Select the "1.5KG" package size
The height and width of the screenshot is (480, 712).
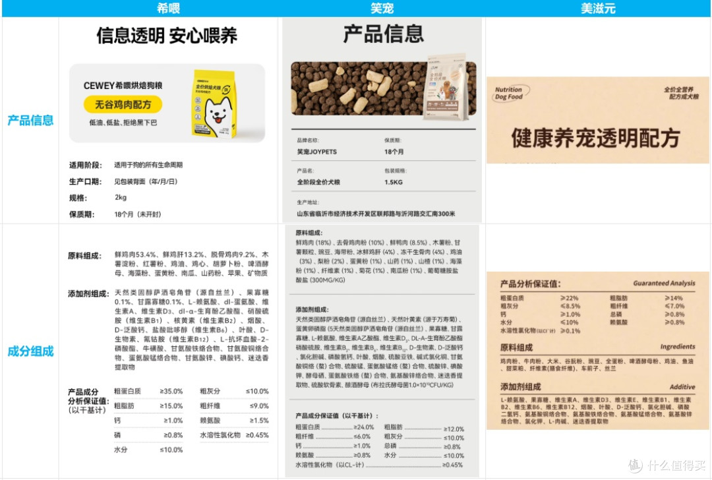coord(393,182)
